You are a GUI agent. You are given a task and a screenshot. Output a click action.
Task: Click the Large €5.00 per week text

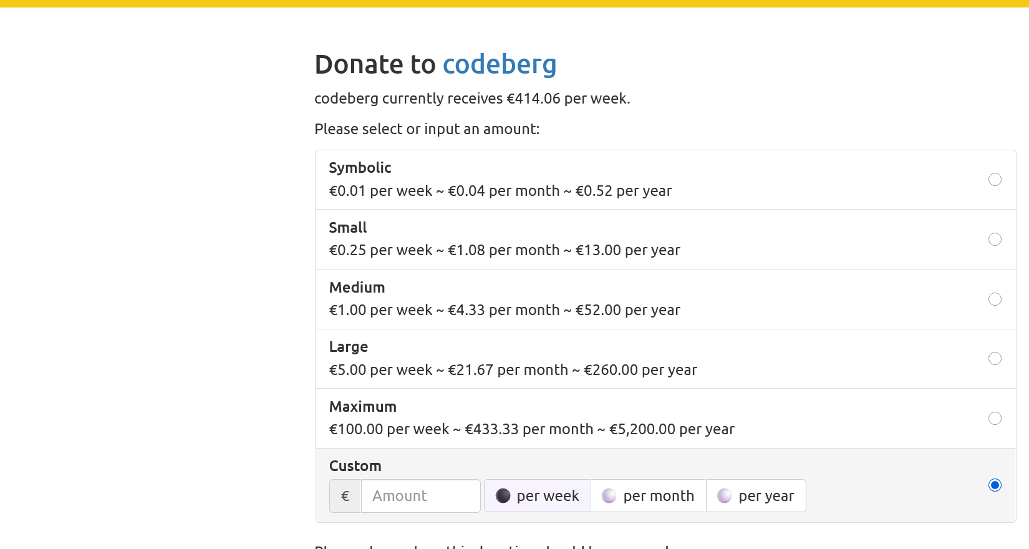point(380,370)
